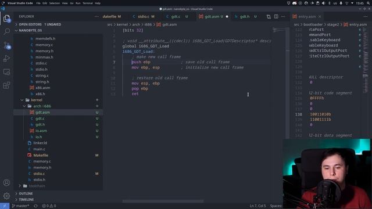Click the Discord tray icon
Viewport: 372px width, 209px height.
(295, 3)
